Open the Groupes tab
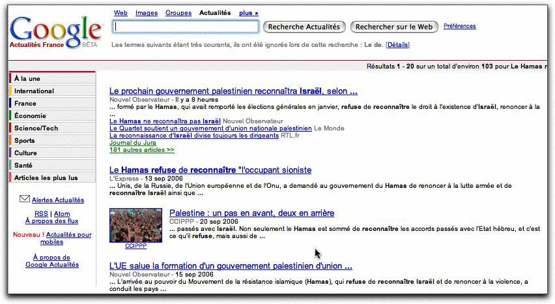The image size is (555, 304). point(178,13)
